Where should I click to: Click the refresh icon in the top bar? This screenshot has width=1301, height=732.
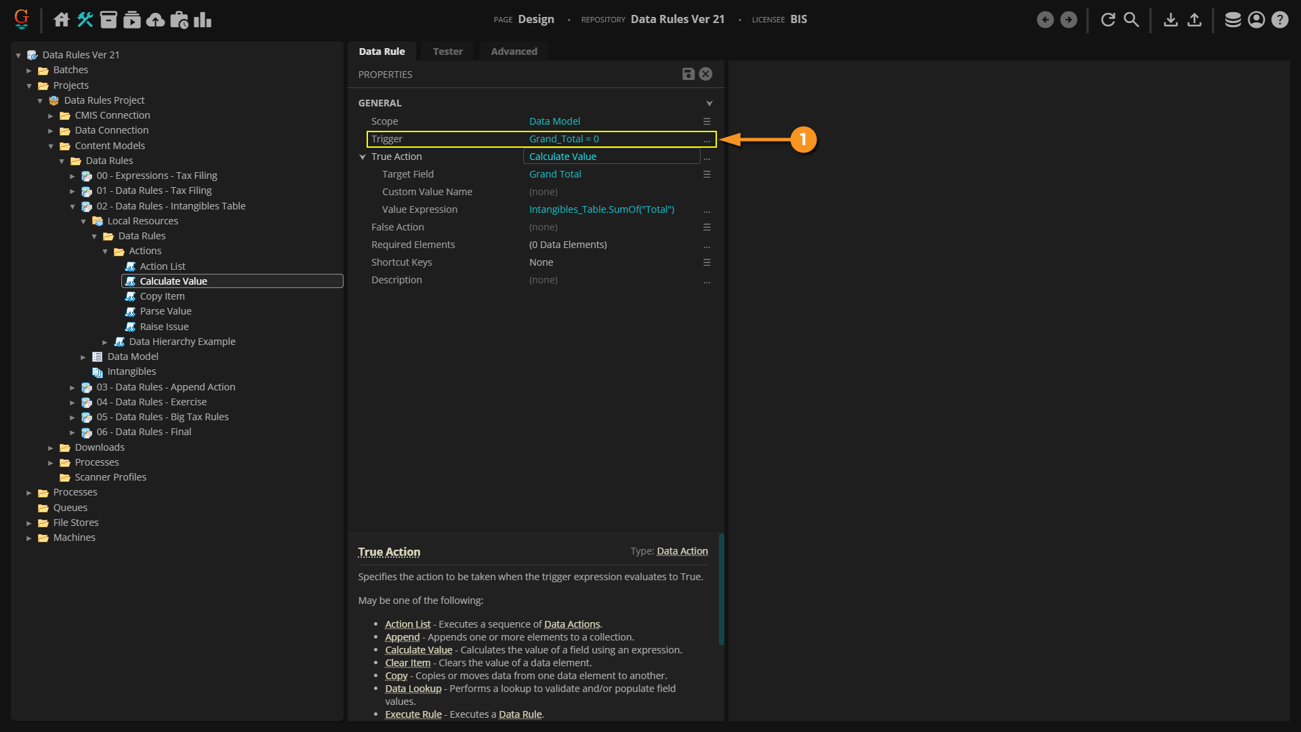point(1108,20)
